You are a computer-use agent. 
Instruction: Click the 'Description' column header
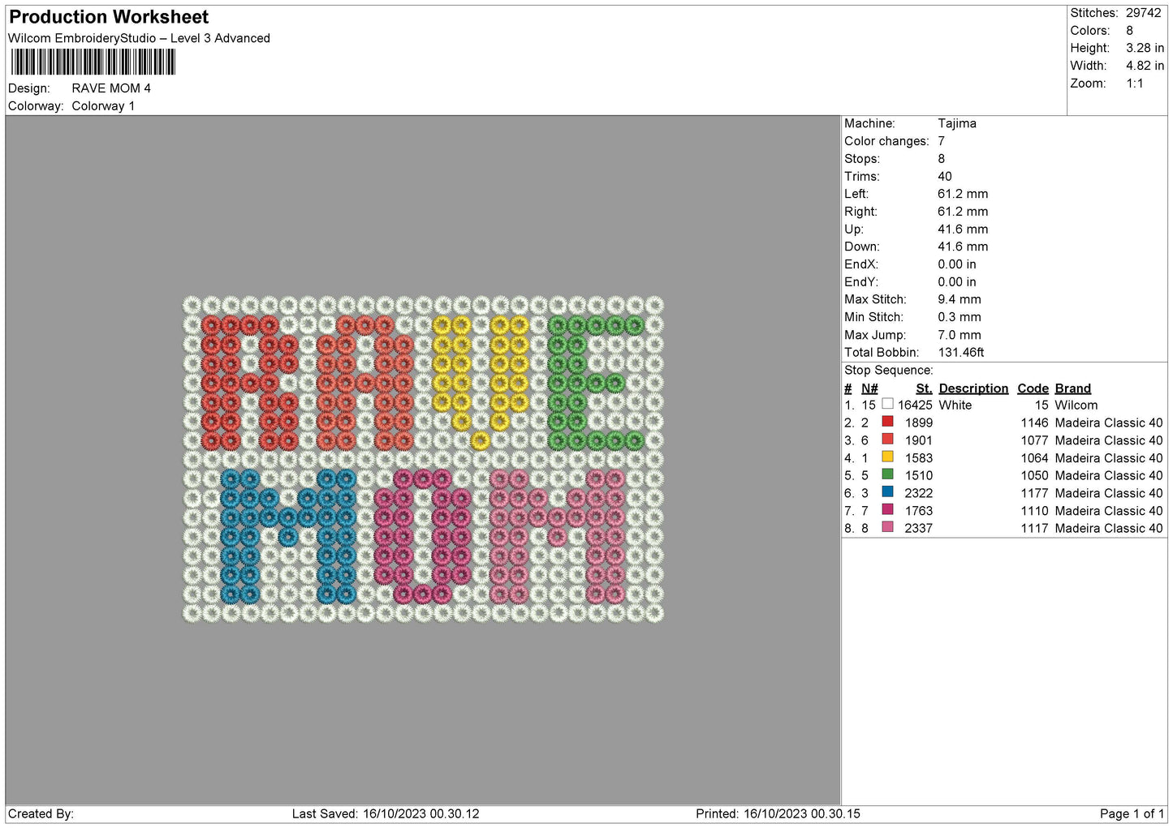(973, 388)
